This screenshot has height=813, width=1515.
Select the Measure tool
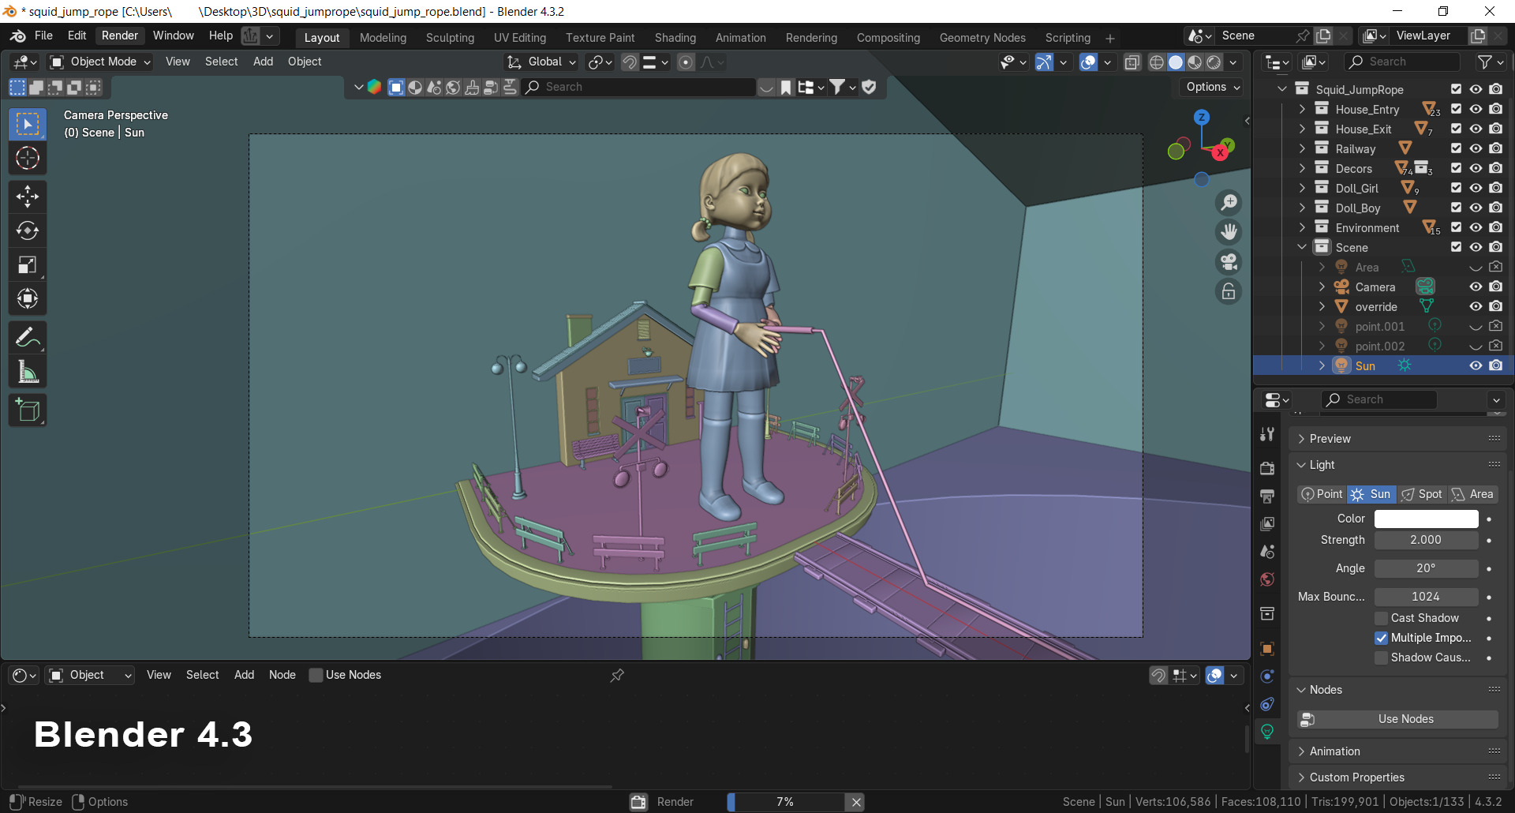pos(28,372)
